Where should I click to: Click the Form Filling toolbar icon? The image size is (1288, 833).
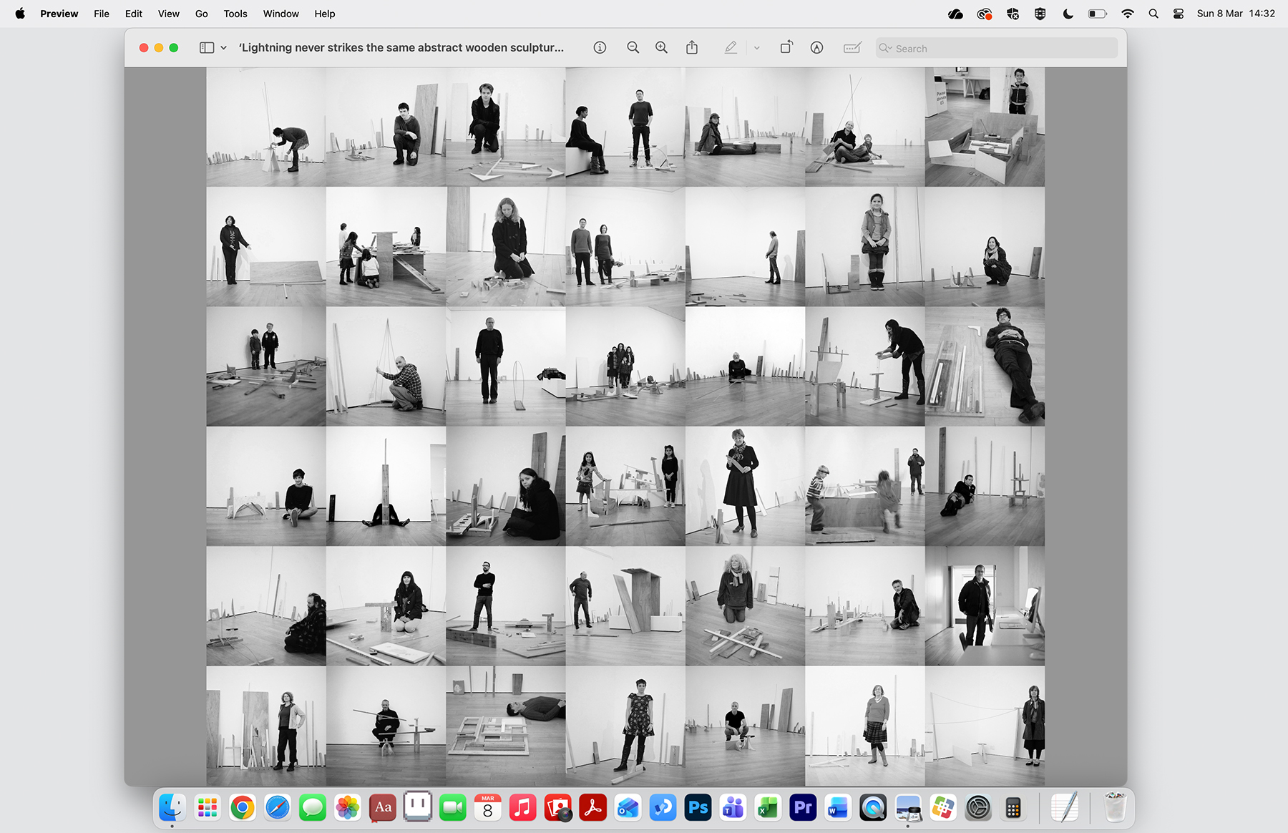tap(852, 48)
